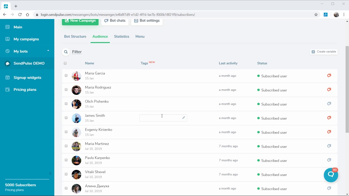Click the Status column header
The height and width of the screenshot is (196, 349).
[262, 63]
